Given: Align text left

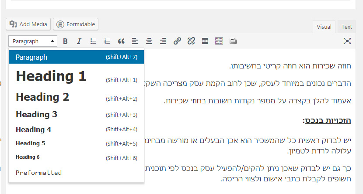Looking at the screenshot, I should 135,41.
